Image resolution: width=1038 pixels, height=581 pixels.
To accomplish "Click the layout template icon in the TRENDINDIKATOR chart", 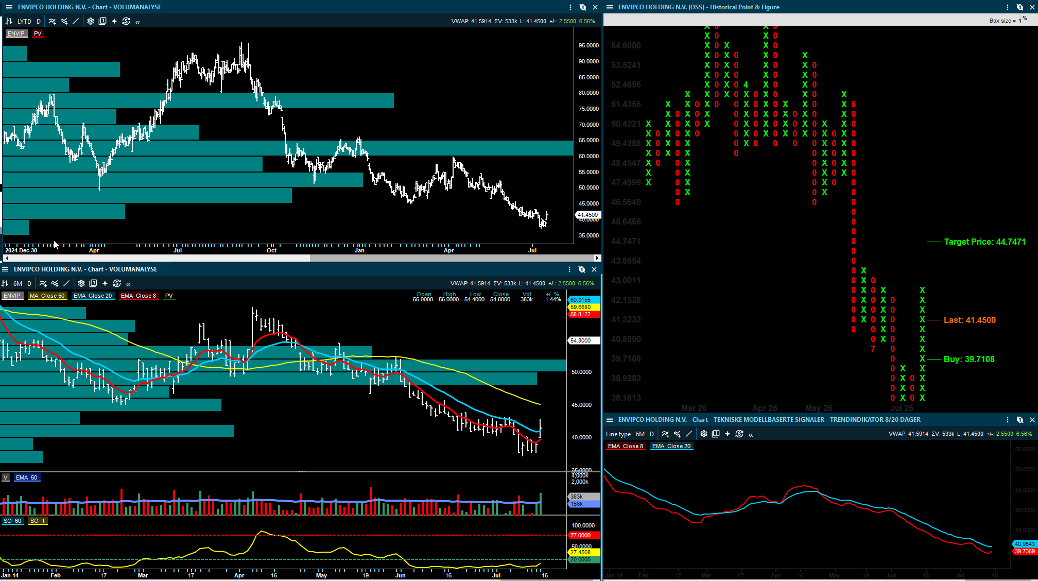I will point(716,434).
